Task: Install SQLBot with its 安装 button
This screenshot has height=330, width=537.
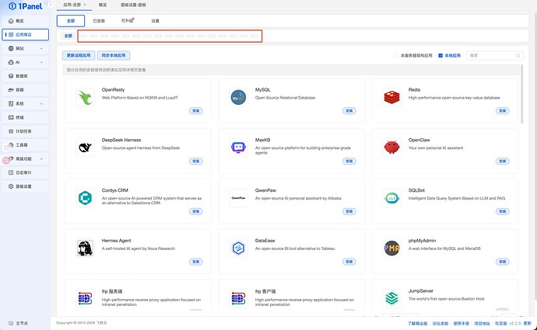Action: pos(503,211)
